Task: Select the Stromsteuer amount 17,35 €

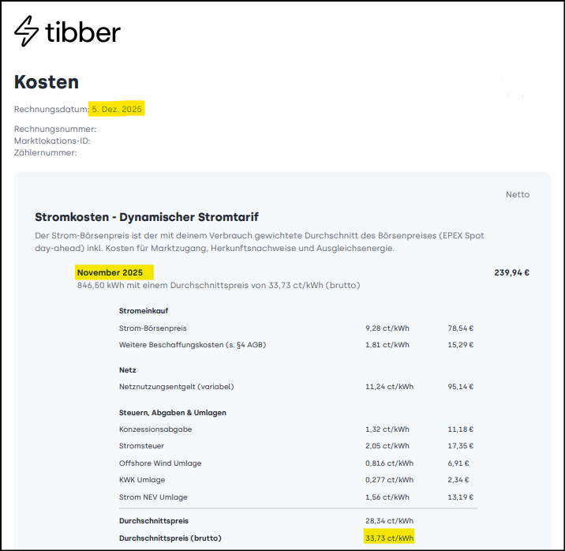Action: click(x=460, y=446)
